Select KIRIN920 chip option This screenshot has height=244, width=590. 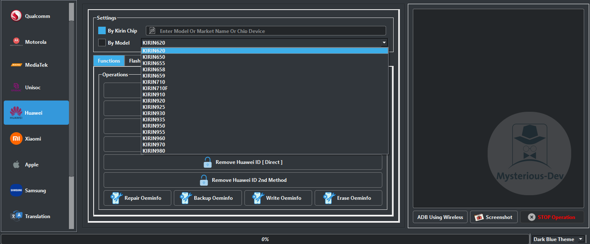[x=264, y=101]
